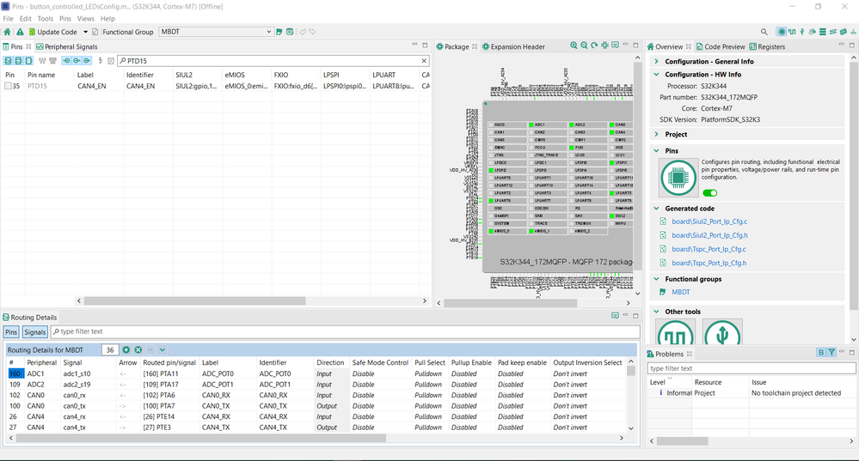Click Package view horizontal scrollbar
The image size is (859, 461).
tap(510, 302)
